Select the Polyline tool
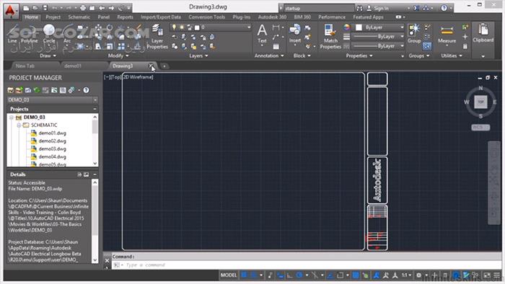The image size is (505, 284). pyautogui.click(x=29, y=34)
